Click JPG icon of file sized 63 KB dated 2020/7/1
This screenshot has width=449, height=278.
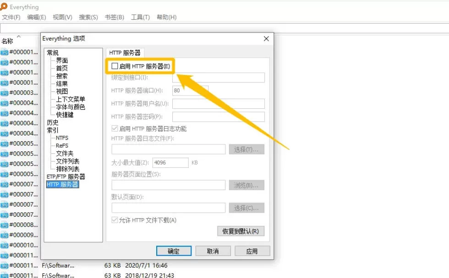(x=4, y=266)
